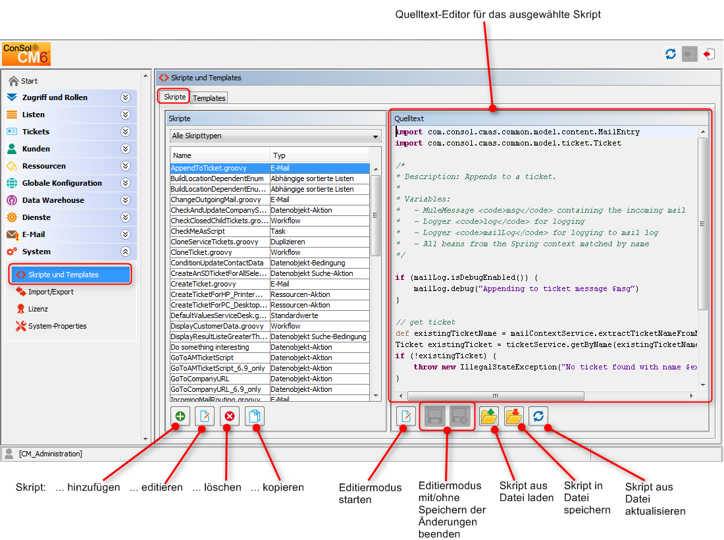Open the 'Alle Skripttypen' dropdown
Image resolution: width=724 pixels, height=540 pixels.
point(275,136)
